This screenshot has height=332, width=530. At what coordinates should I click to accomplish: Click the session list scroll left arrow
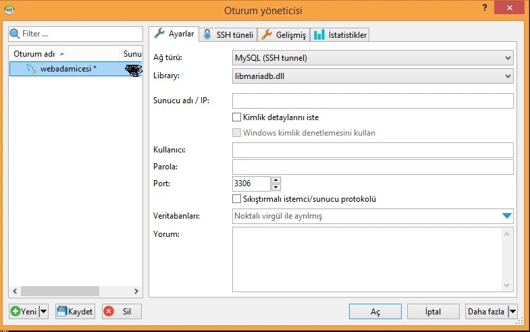(x=15, y=291)
